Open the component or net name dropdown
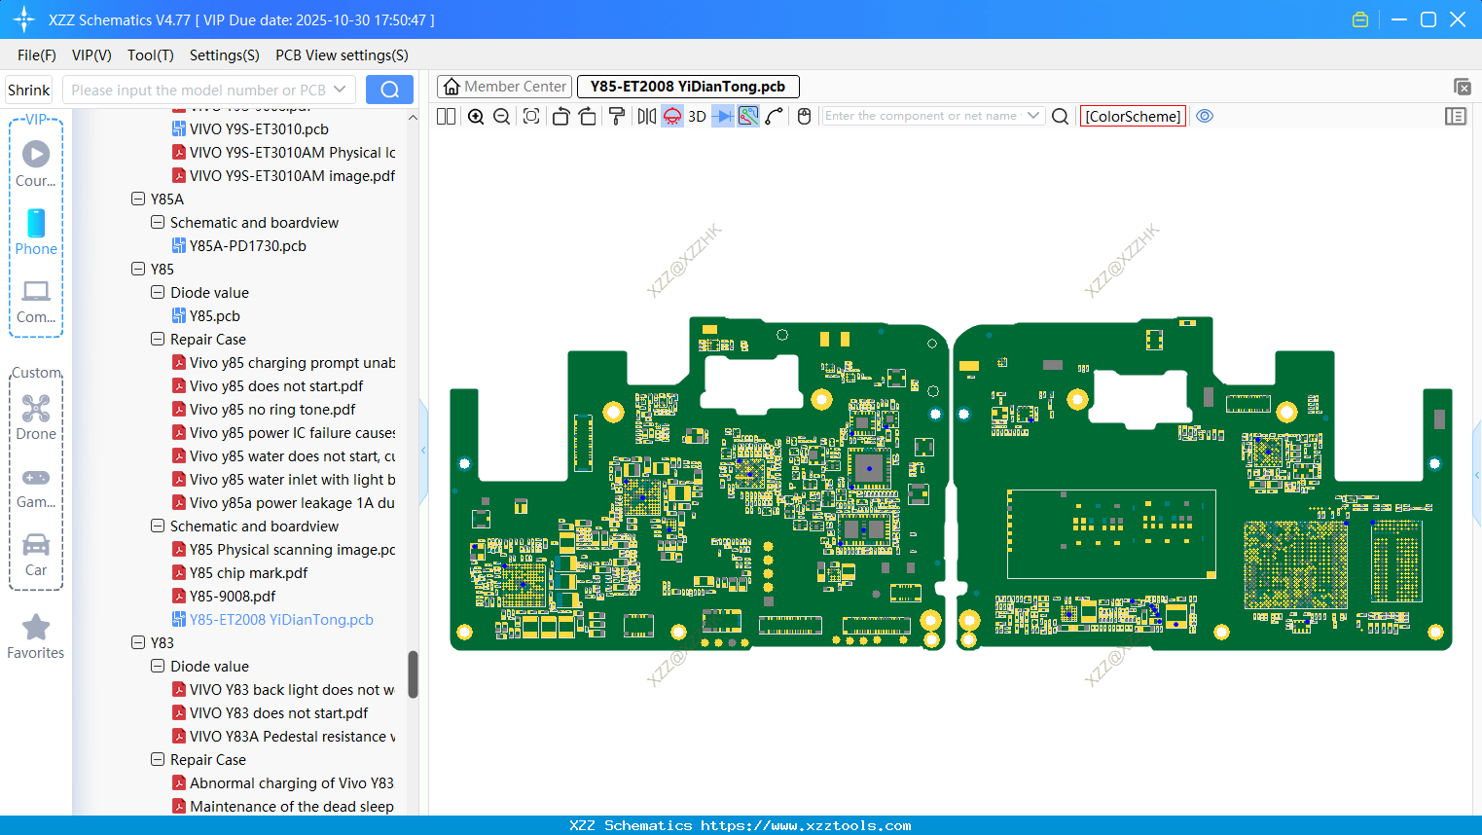Image resolution: width=1482 pixels, height=835 pixels. [x=1033, y=116]
